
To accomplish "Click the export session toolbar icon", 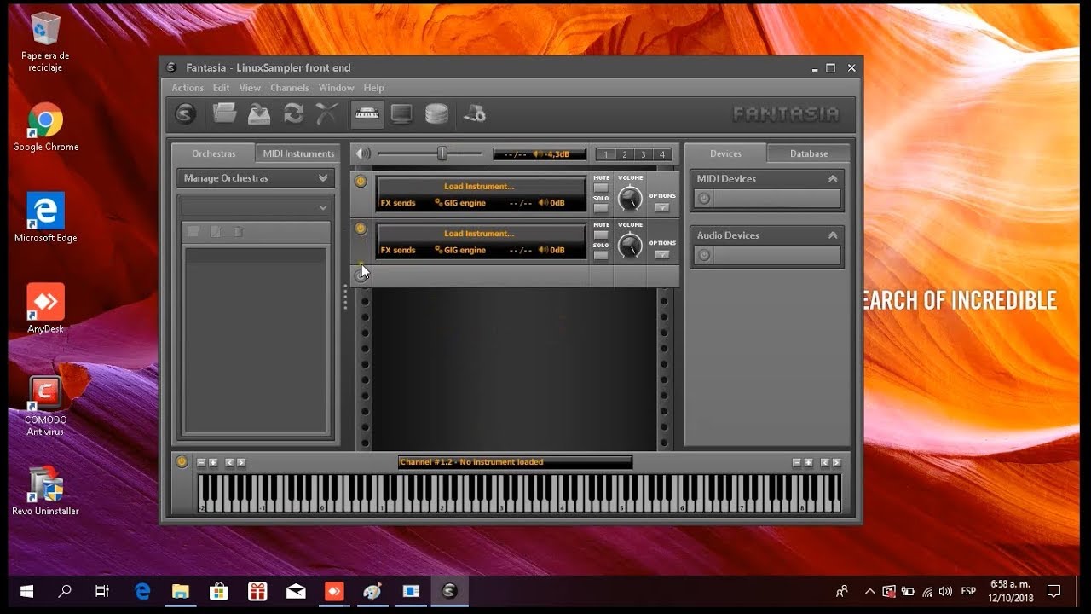I will click(x=258, y=113).
